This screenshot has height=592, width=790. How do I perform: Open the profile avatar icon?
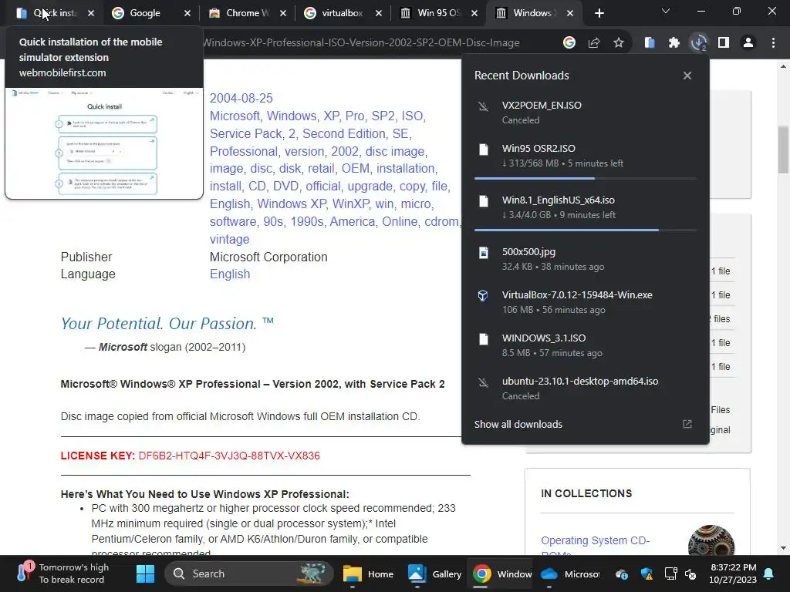pyautogui.click(x=748, y=43)
